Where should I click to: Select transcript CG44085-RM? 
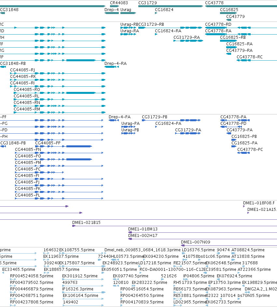coord(27,109)
